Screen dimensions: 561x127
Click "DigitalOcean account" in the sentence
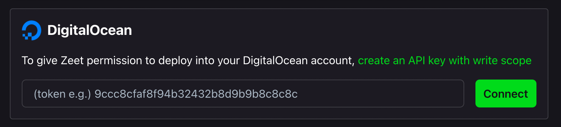coord(298,61)
